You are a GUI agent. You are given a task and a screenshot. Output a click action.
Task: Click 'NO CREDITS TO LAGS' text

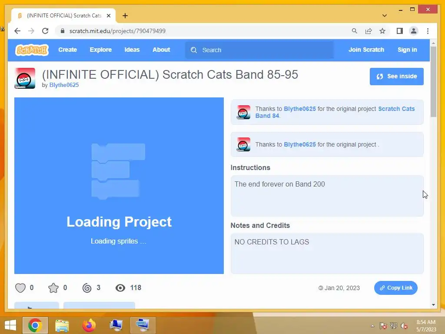tap(272, 242)
